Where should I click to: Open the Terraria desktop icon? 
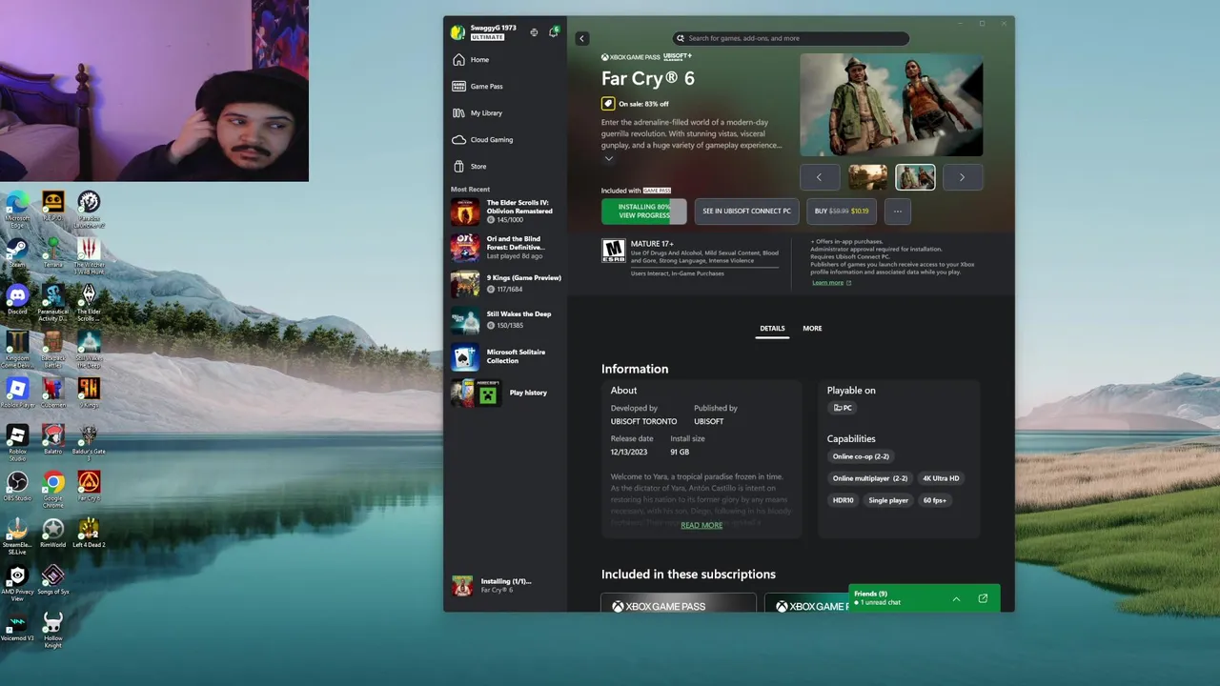52,253
